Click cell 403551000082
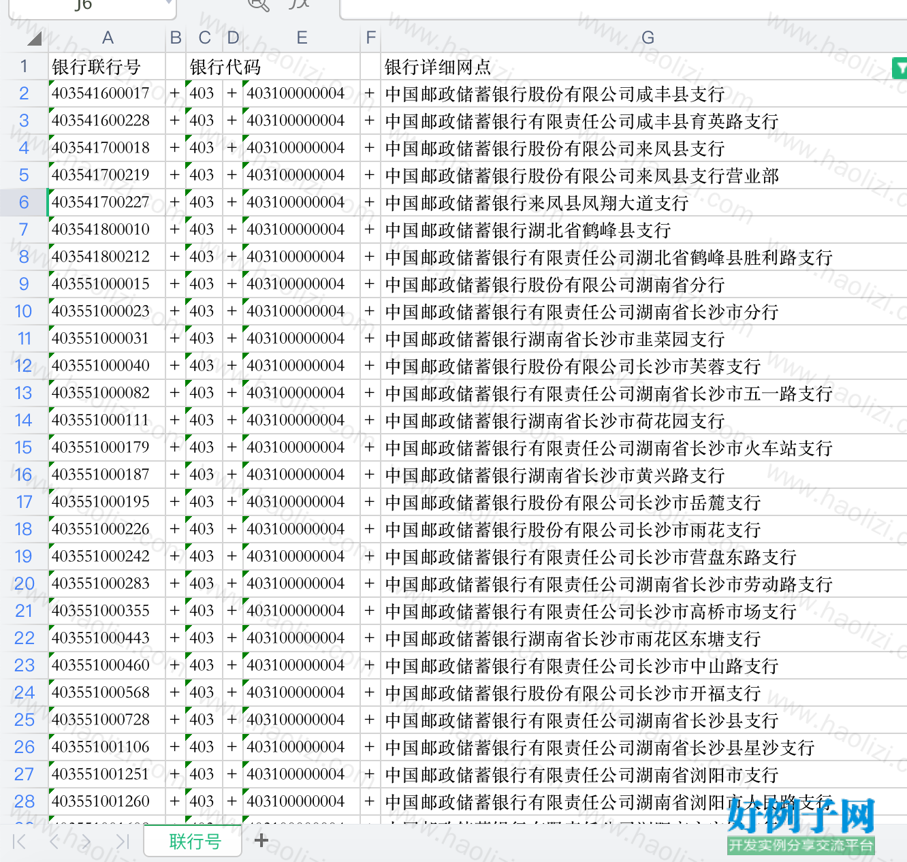The image size is (907, 862). point(107,393)
